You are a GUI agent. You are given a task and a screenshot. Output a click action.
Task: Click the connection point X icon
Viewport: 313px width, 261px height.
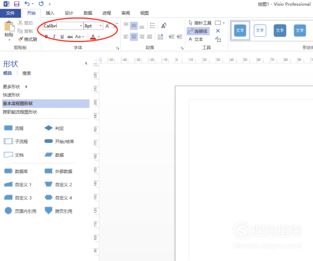[x=218, y=31]
